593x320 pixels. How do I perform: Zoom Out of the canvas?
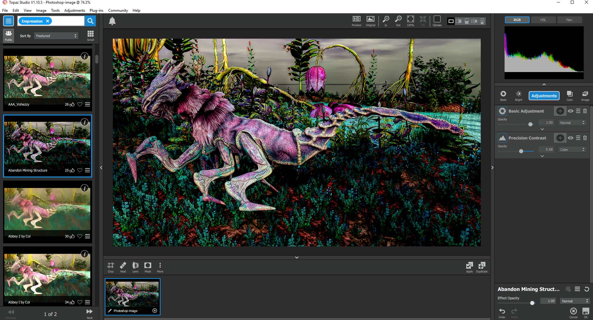(x=398, y=21)
